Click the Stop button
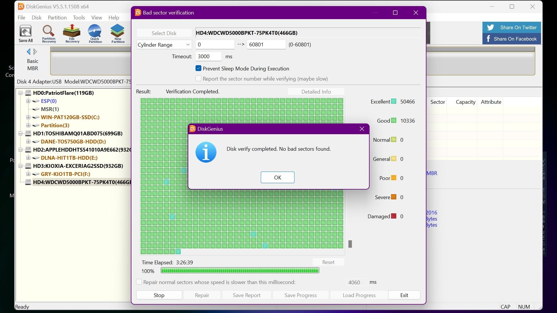The height and width of the screenshot is (313, 557). 159,295
